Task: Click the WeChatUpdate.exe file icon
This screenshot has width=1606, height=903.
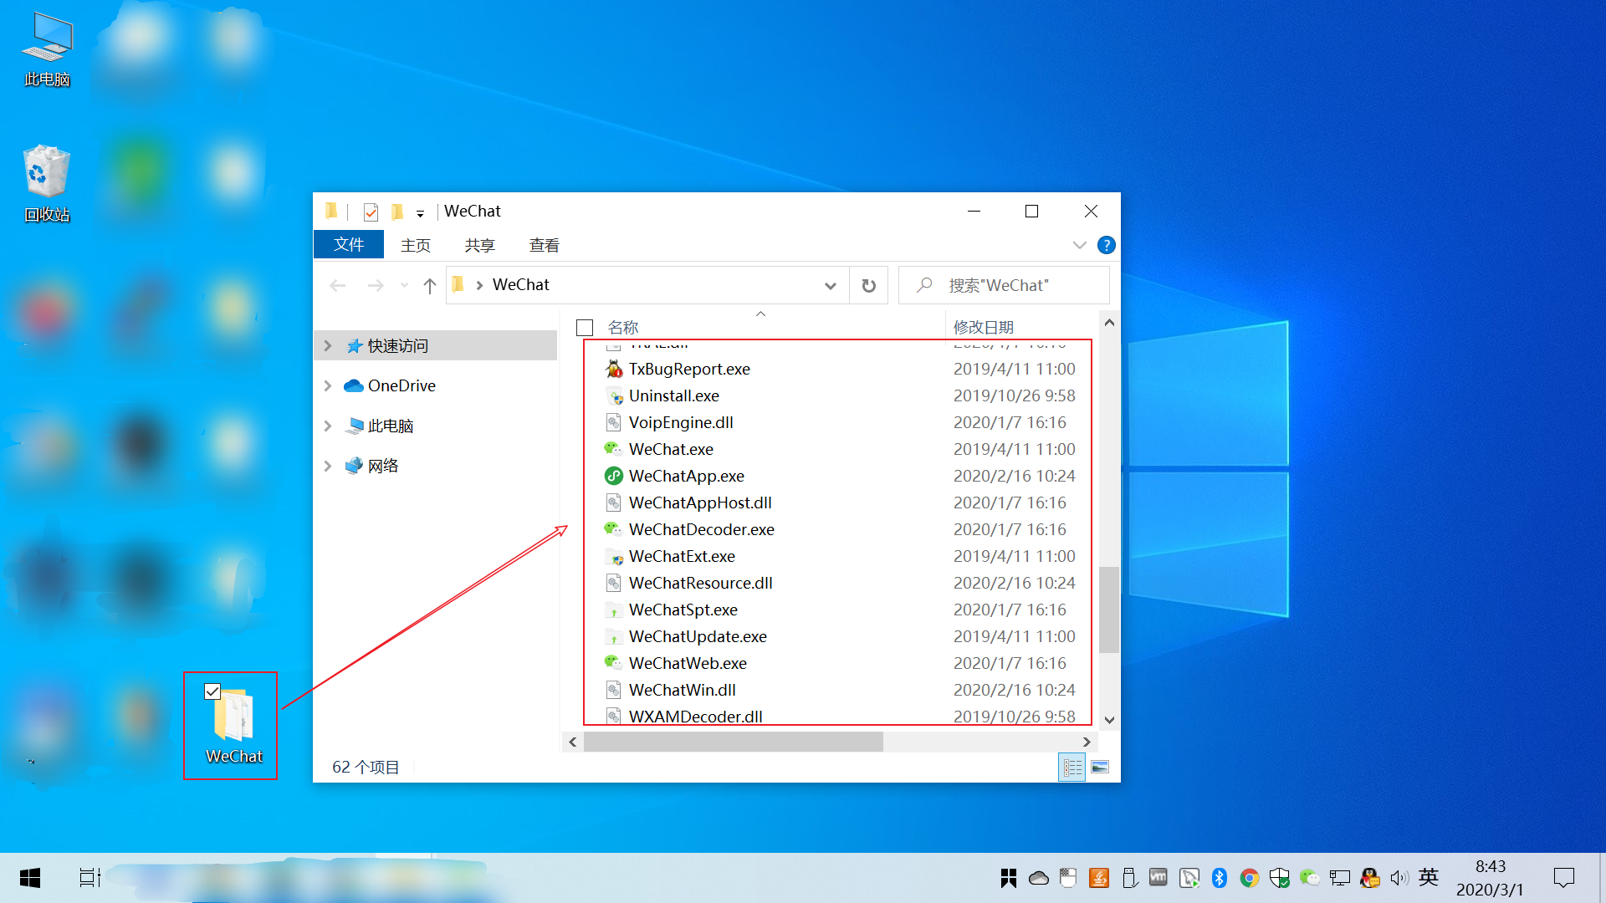Action: click(x=614, y=636)
